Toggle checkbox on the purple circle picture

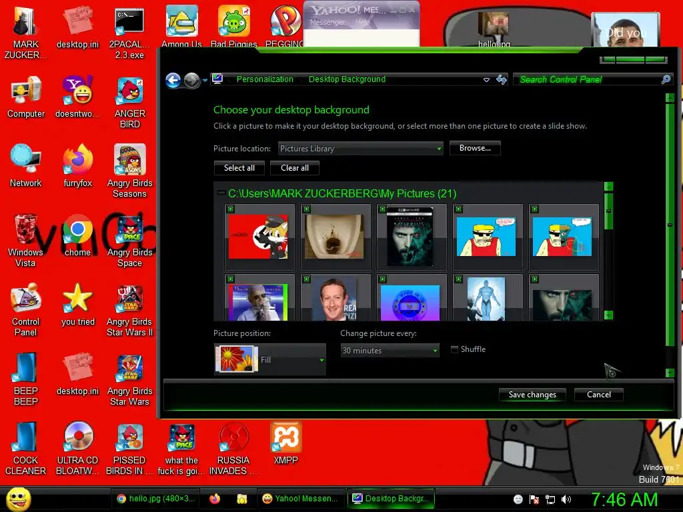(382, 279)
